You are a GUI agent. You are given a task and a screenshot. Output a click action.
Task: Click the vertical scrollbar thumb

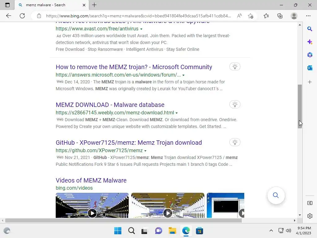coord(300,107)
